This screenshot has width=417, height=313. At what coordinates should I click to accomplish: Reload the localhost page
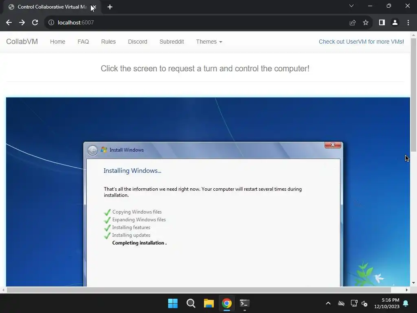[x=35, y=23]
